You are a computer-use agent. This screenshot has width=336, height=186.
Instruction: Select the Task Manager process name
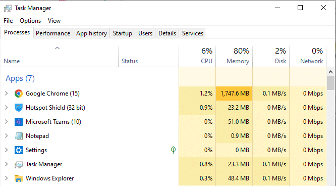click(x=44, y=164)
